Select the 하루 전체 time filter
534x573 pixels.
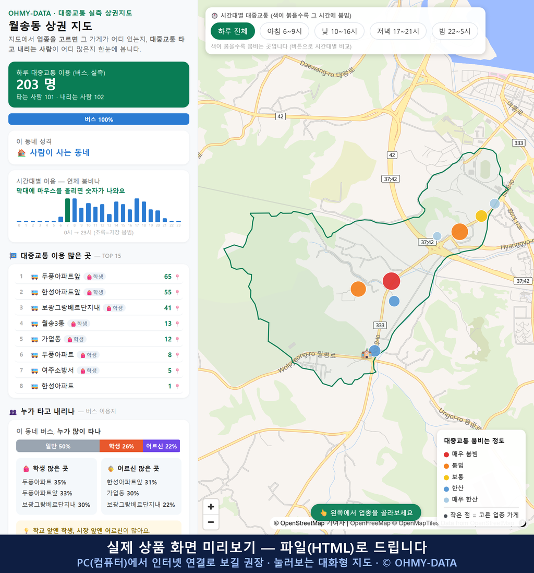[x=233, y=31]
